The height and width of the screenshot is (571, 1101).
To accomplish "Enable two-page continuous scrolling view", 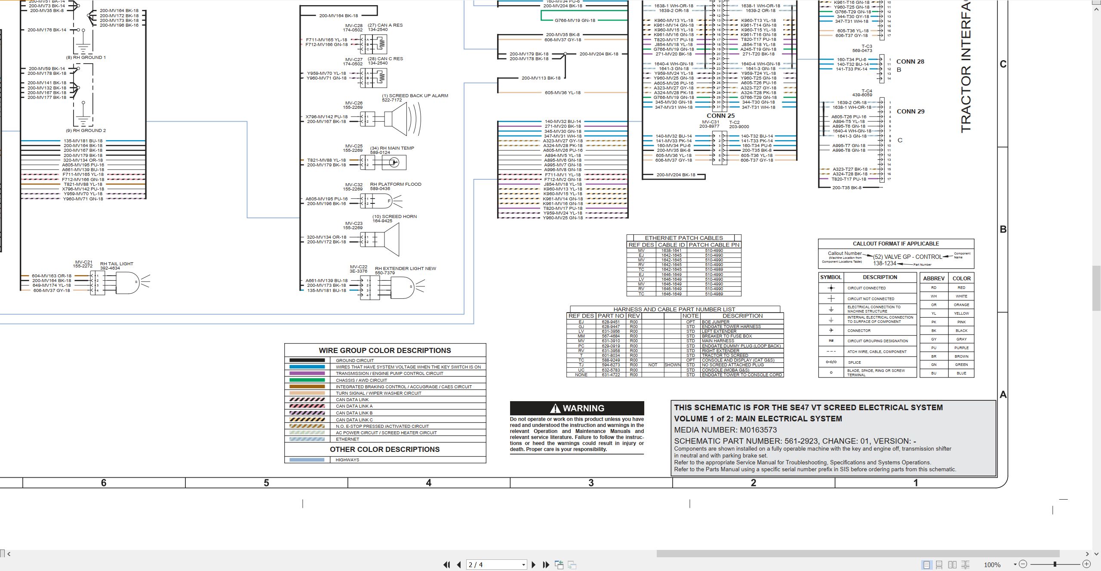I will (966, 565).
